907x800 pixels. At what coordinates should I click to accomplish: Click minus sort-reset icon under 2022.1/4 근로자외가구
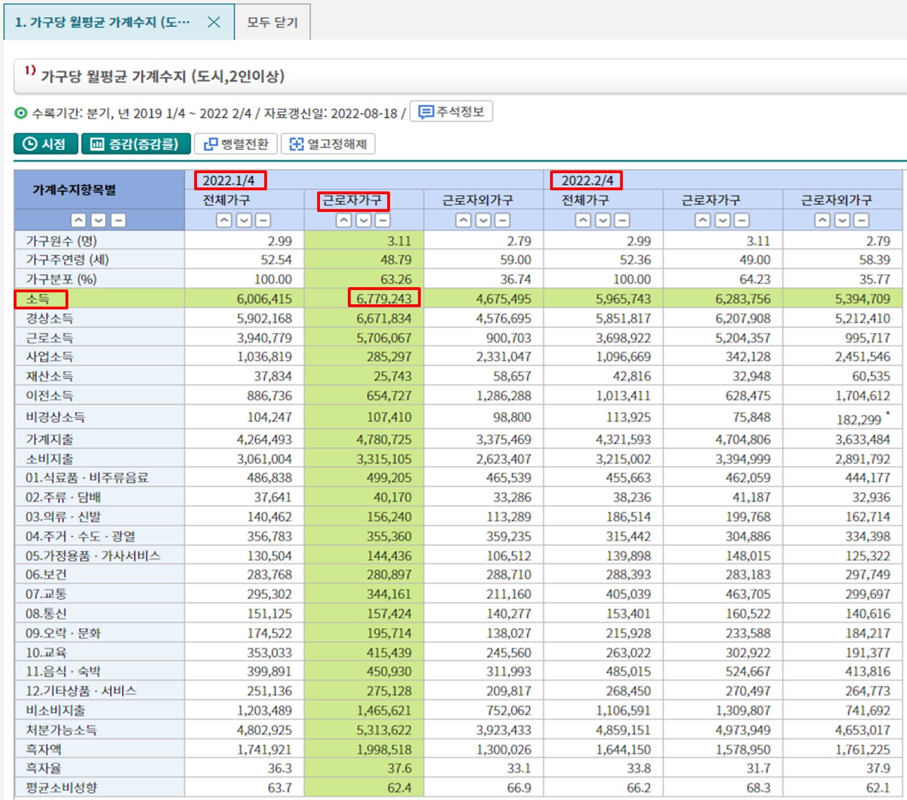coord(502,220)
